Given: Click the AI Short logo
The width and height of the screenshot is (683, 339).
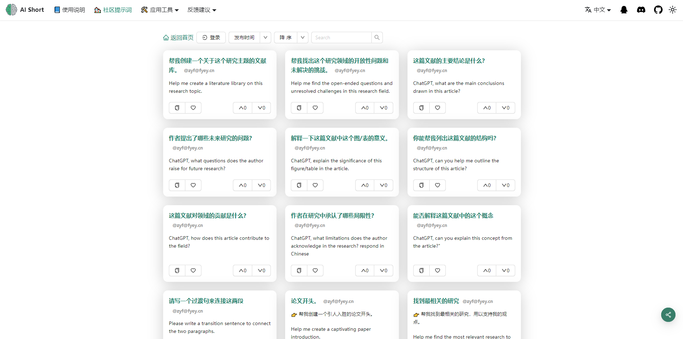Looking at the screenshot, I should tap(25, 10).
